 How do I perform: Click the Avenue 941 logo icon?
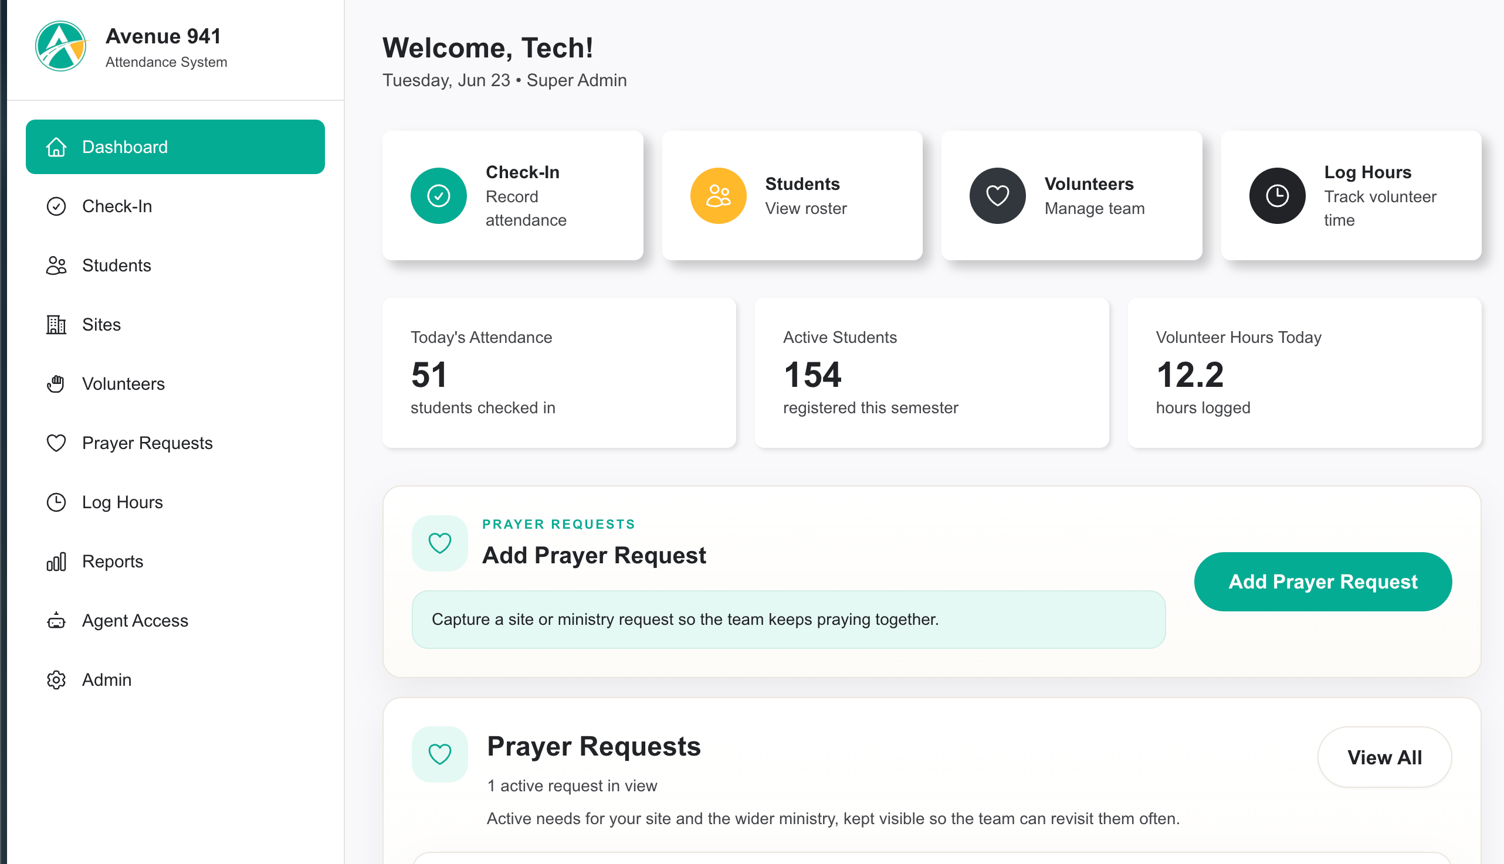60,46
